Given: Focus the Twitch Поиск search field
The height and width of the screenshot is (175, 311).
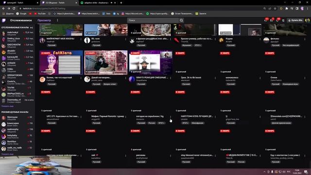Looking at the screenshot, I should coord(153,20).
